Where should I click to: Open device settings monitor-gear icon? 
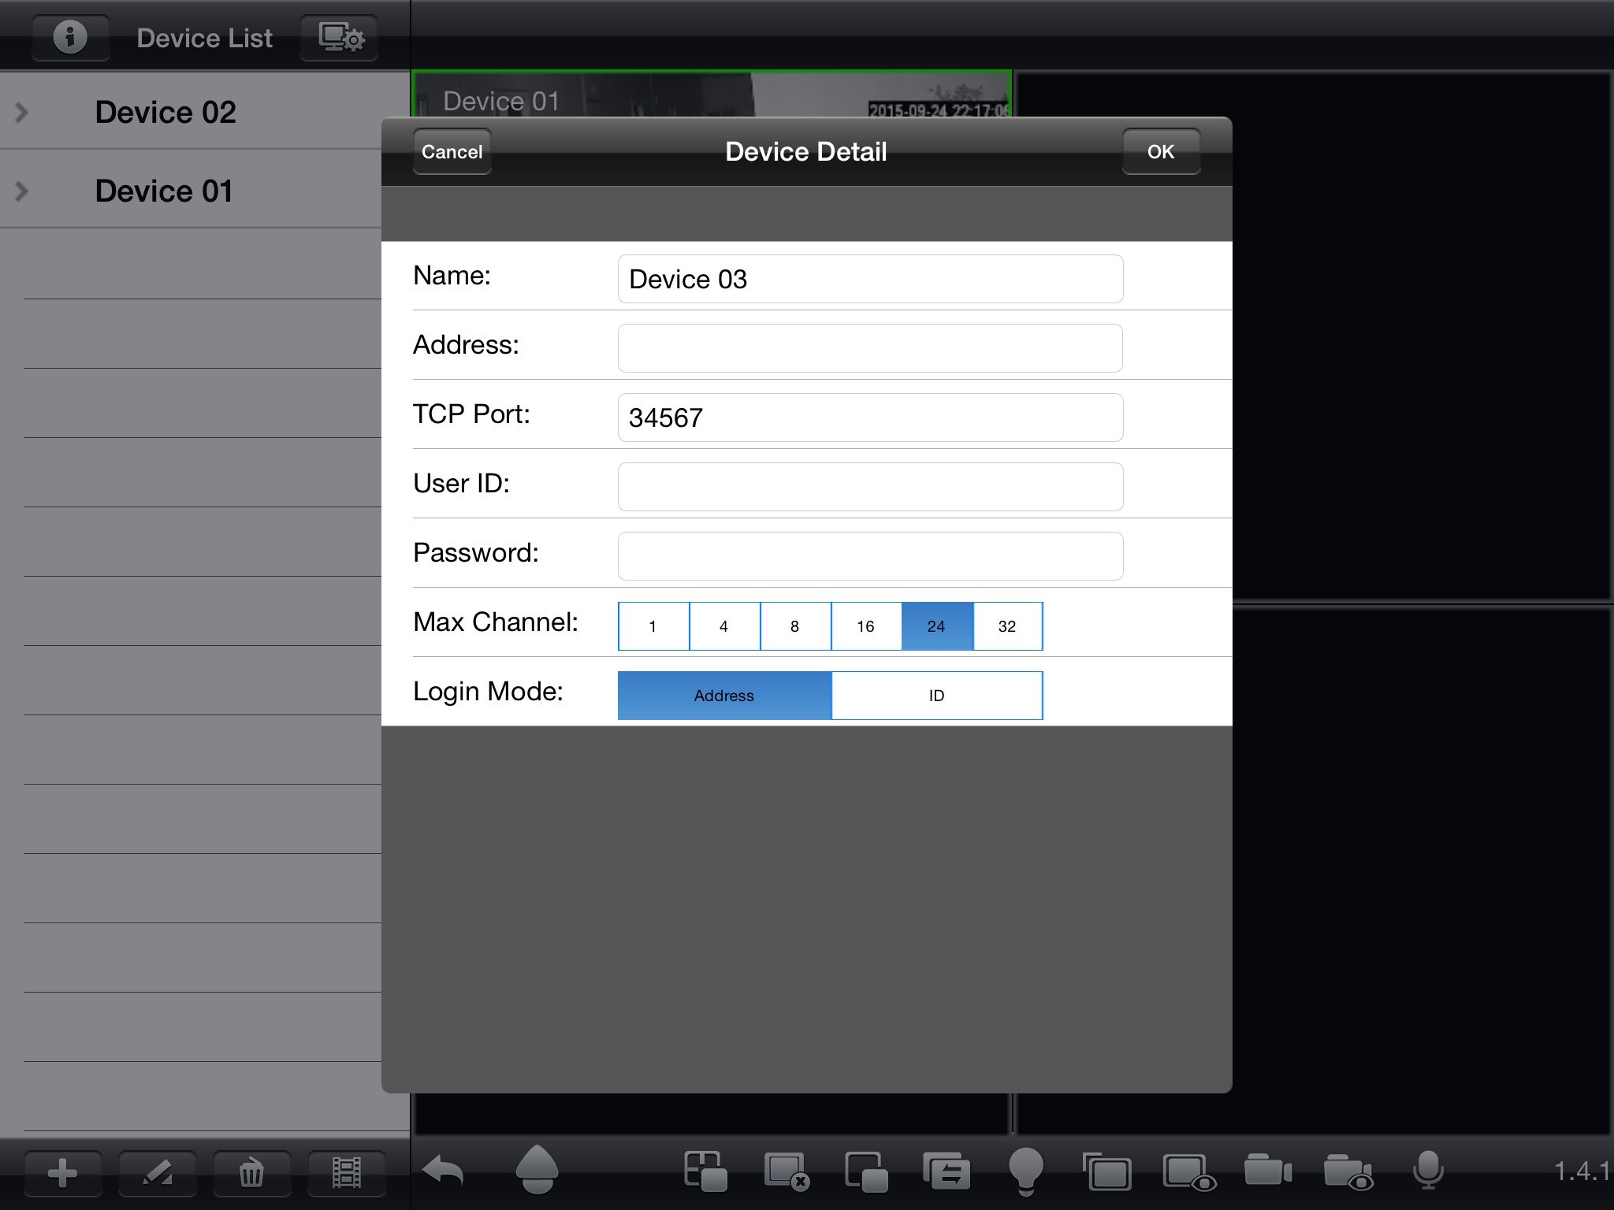point(340,37)
